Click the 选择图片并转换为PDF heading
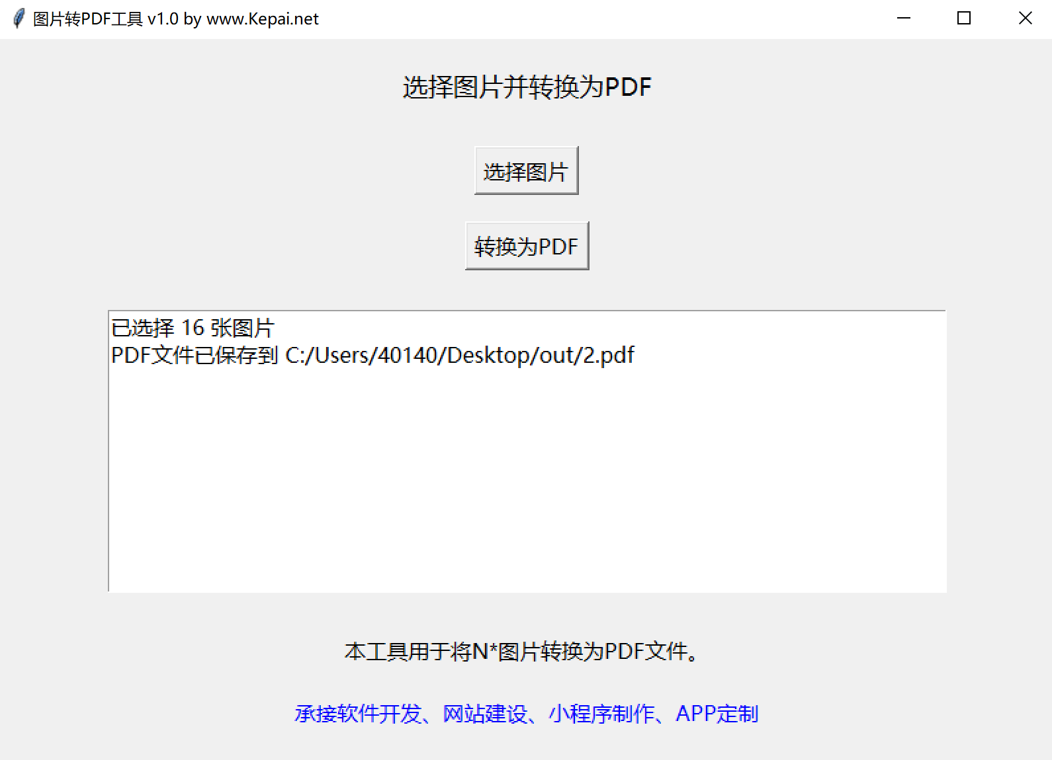Image resolution: width=1052 pixels, height=760 pixels. click(527, 87)
